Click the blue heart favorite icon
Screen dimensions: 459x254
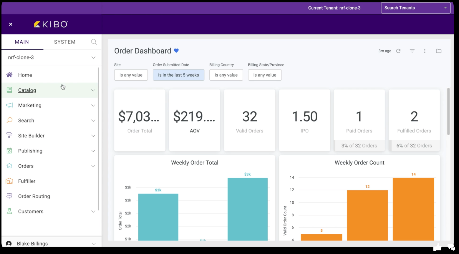[176, 51]
